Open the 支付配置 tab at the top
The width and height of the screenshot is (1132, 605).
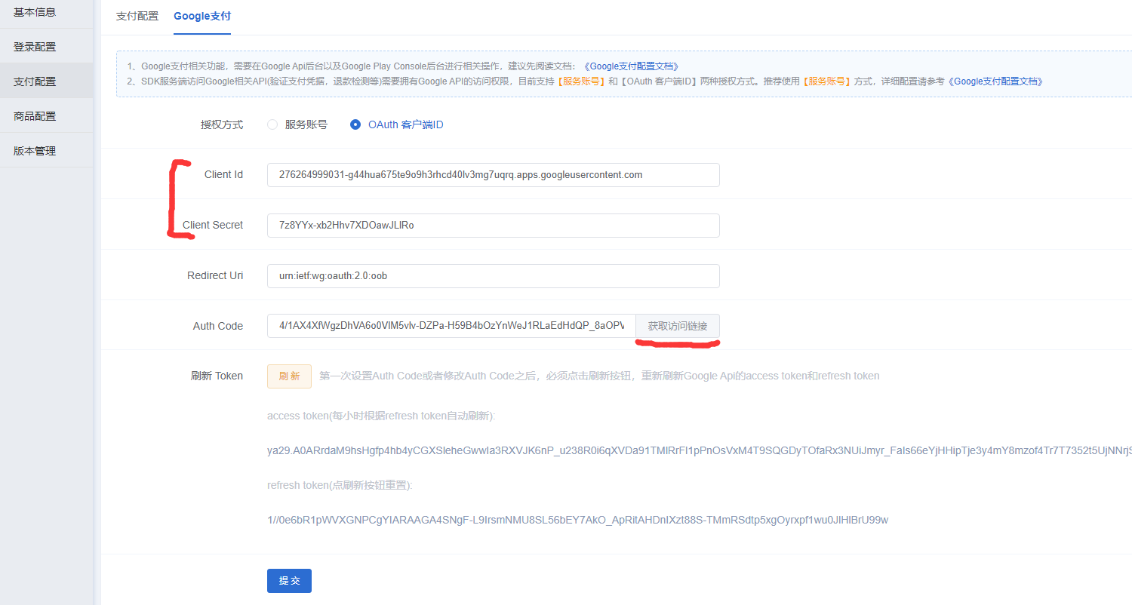tap(137, 15)
